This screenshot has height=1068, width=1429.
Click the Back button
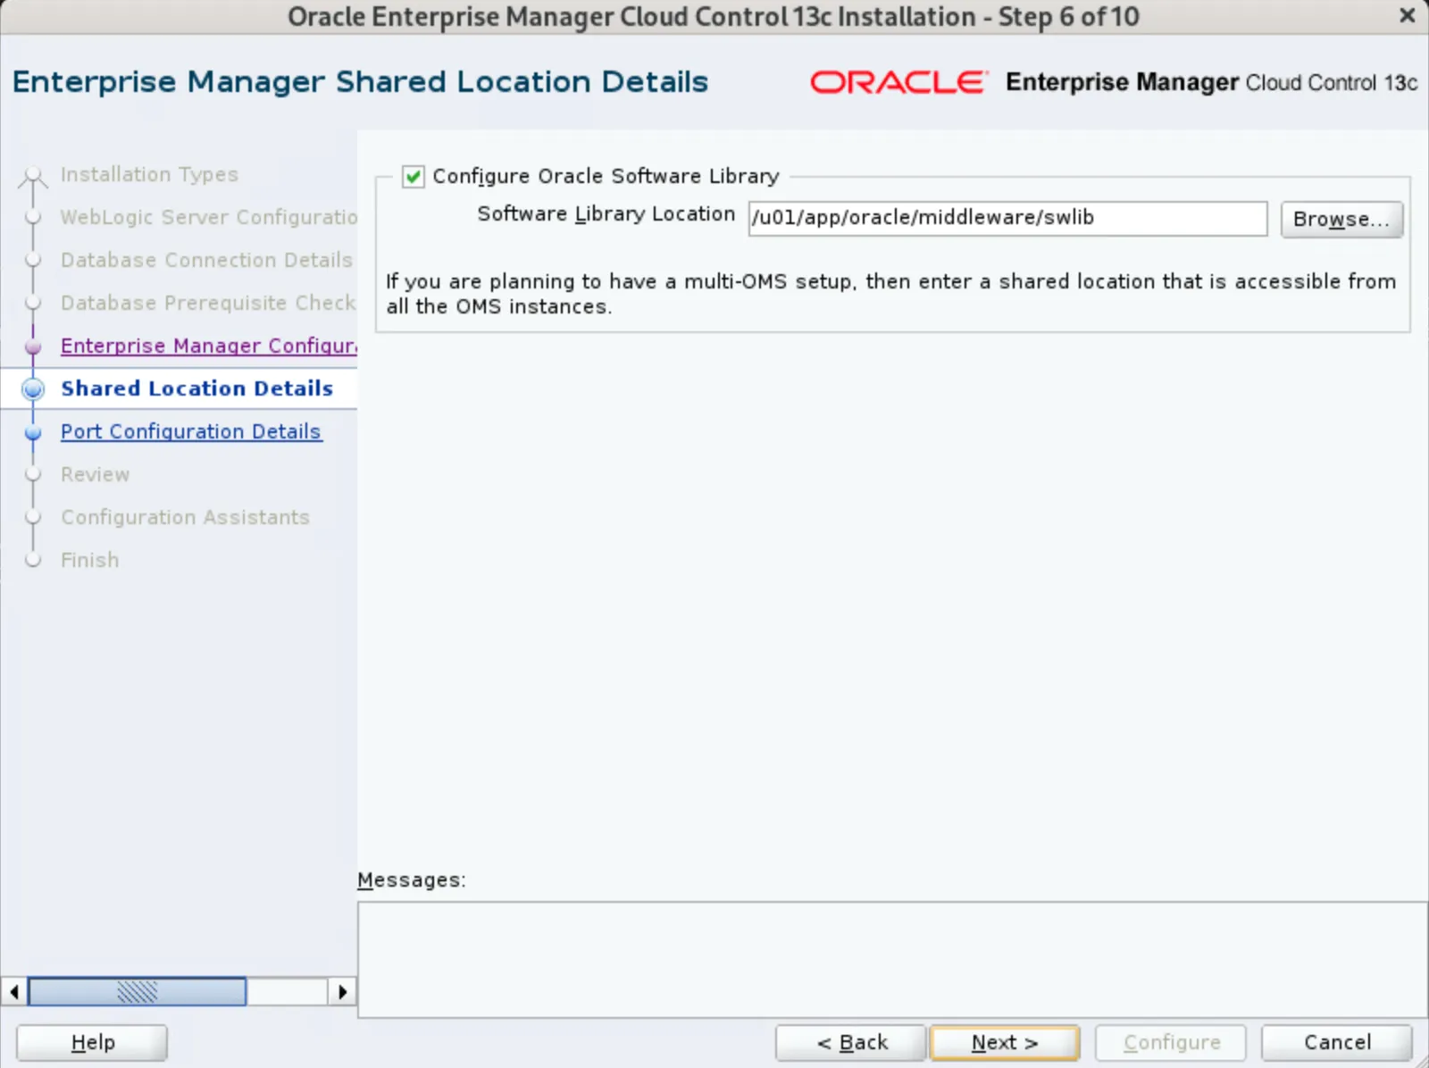[x=849, y=1042]
